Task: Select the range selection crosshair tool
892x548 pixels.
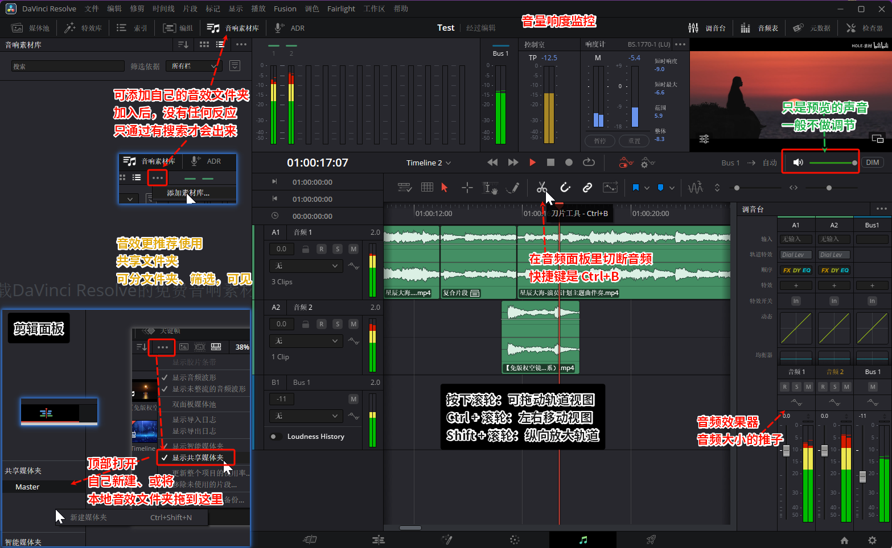Action: click(x=467, y=188)
